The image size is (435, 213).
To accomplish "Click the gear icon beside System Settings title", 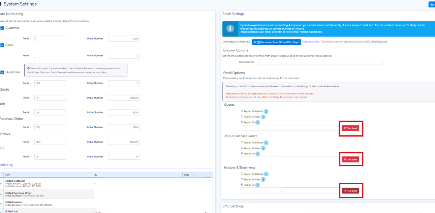I will 1,4.
